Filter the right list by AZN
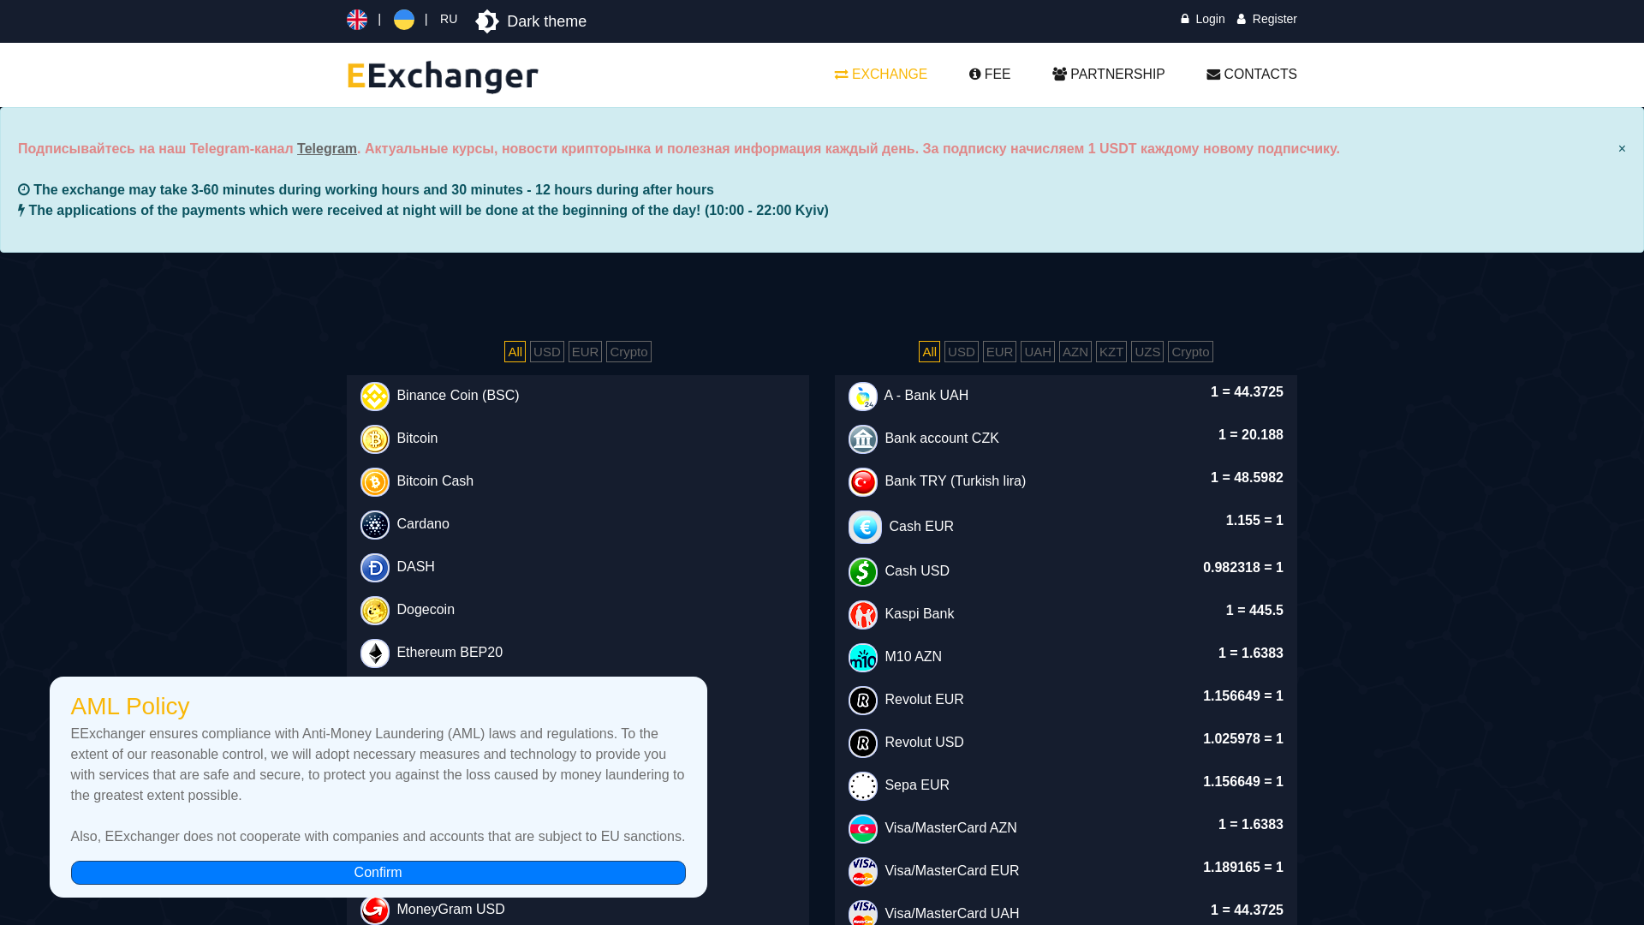This screenshot has height=925, width=1644. click(x=1075, y=352)
